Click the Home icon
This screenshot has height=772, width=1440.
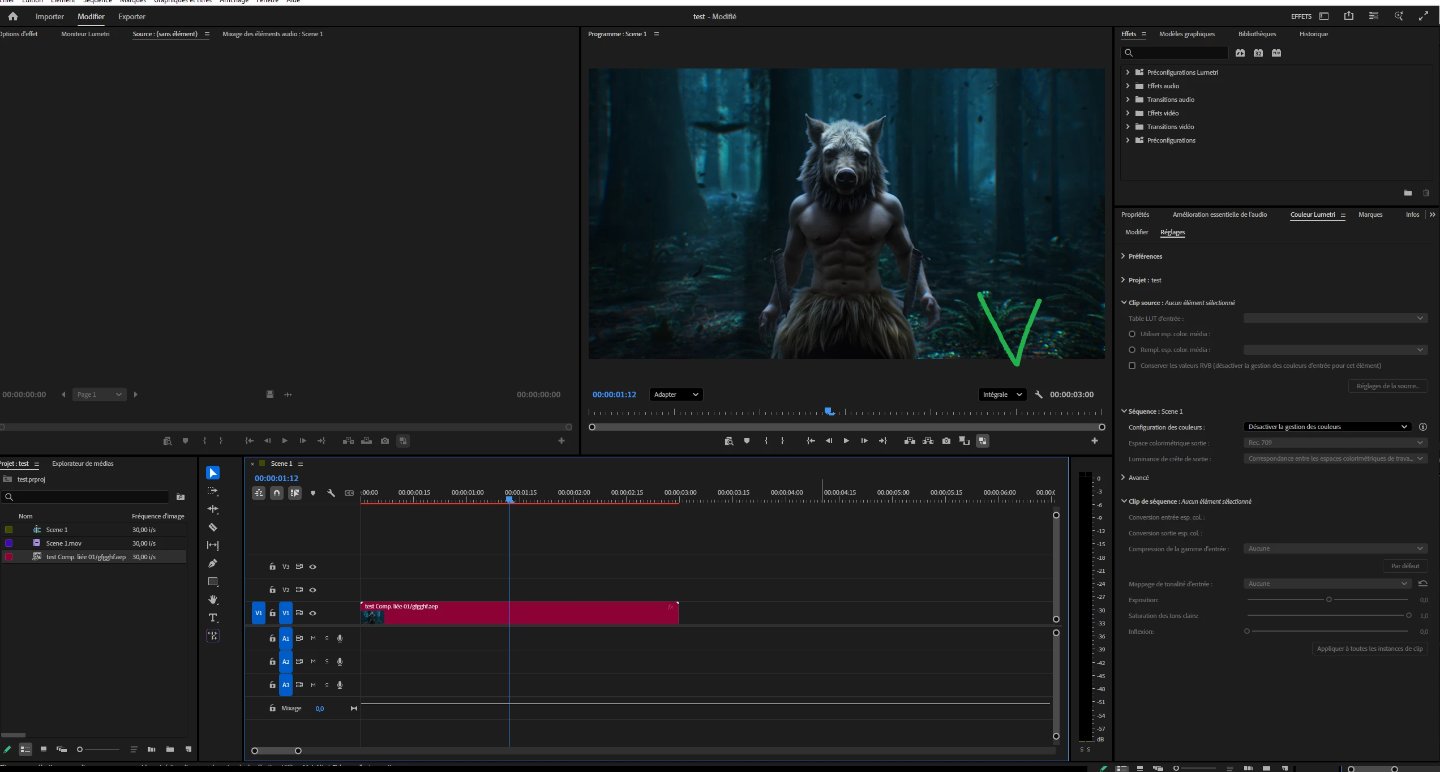pos(13,16)
